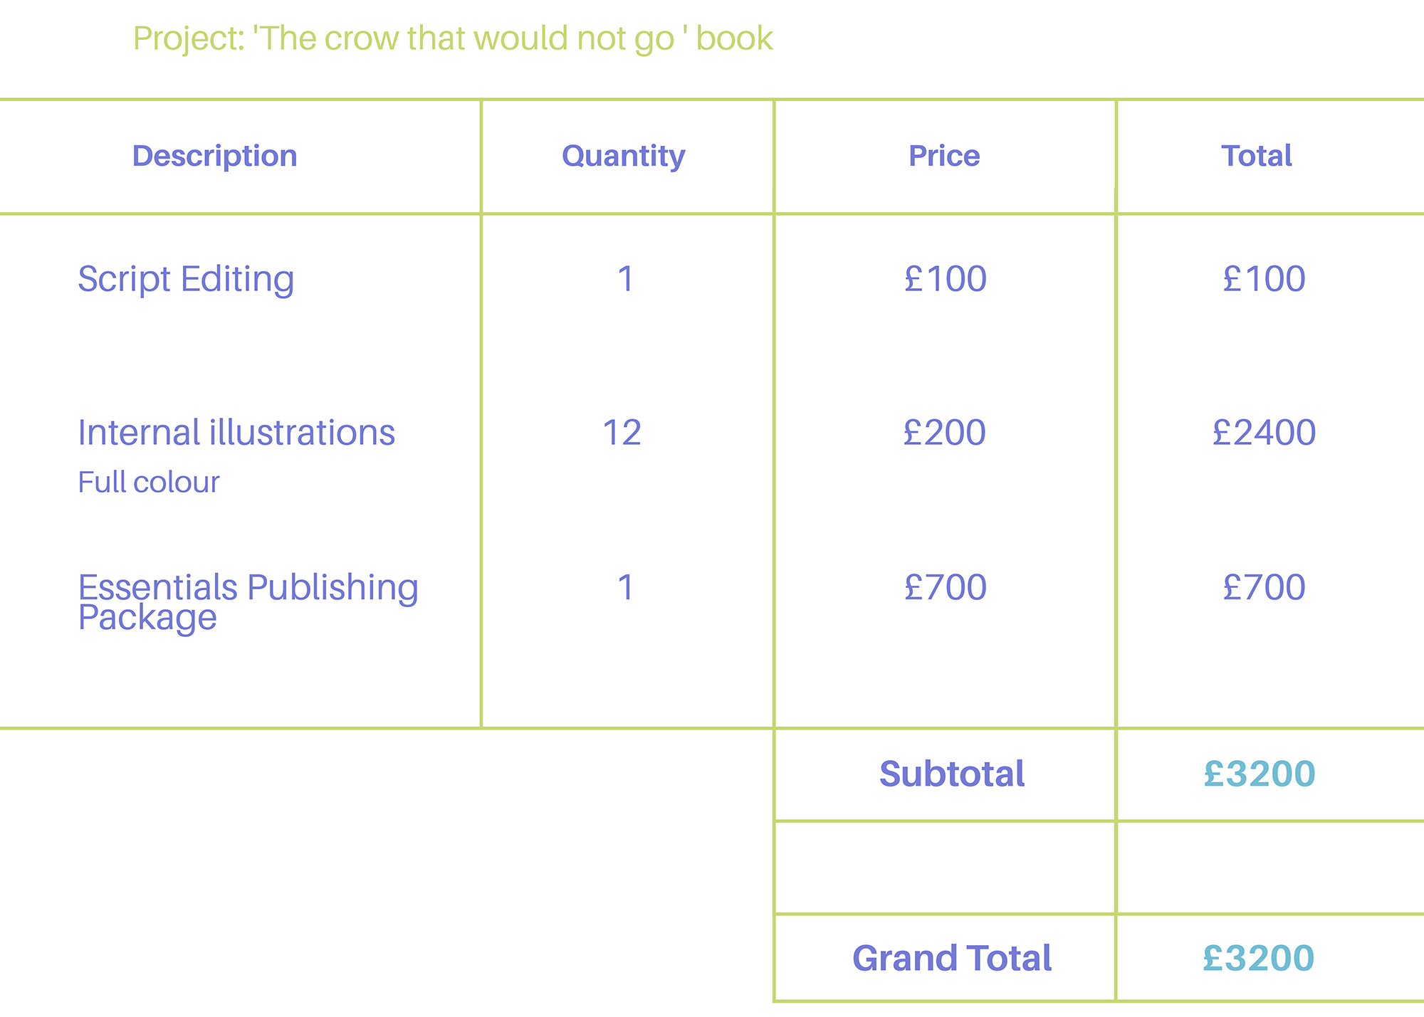Click the £3200 grand total amount

pos(1259,958)
